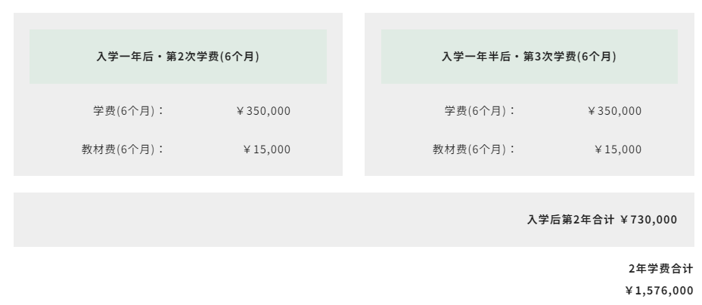Image resolution: width=702 pixels, height=305 pixels.
Task: Click the 入学一年半后・第3次学费(6个月) header
Action: (x=530, y=57)
